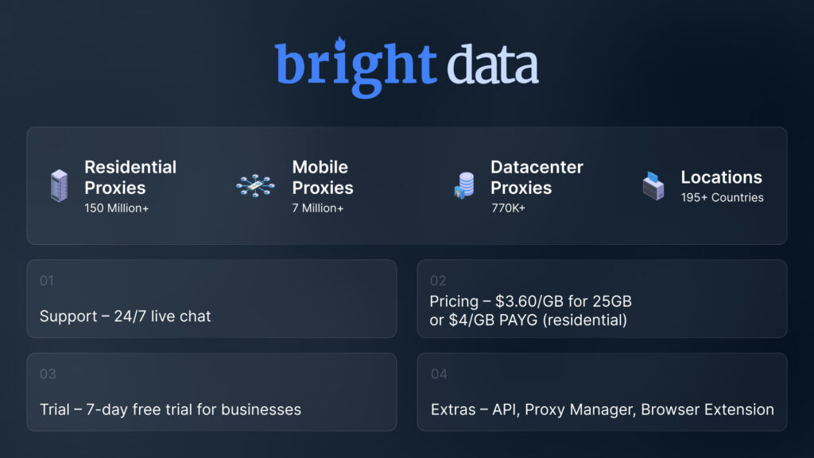The width and height of the screenshot is (814, 458).
Task: Click the 02 number label
Action: coord(438,281)
